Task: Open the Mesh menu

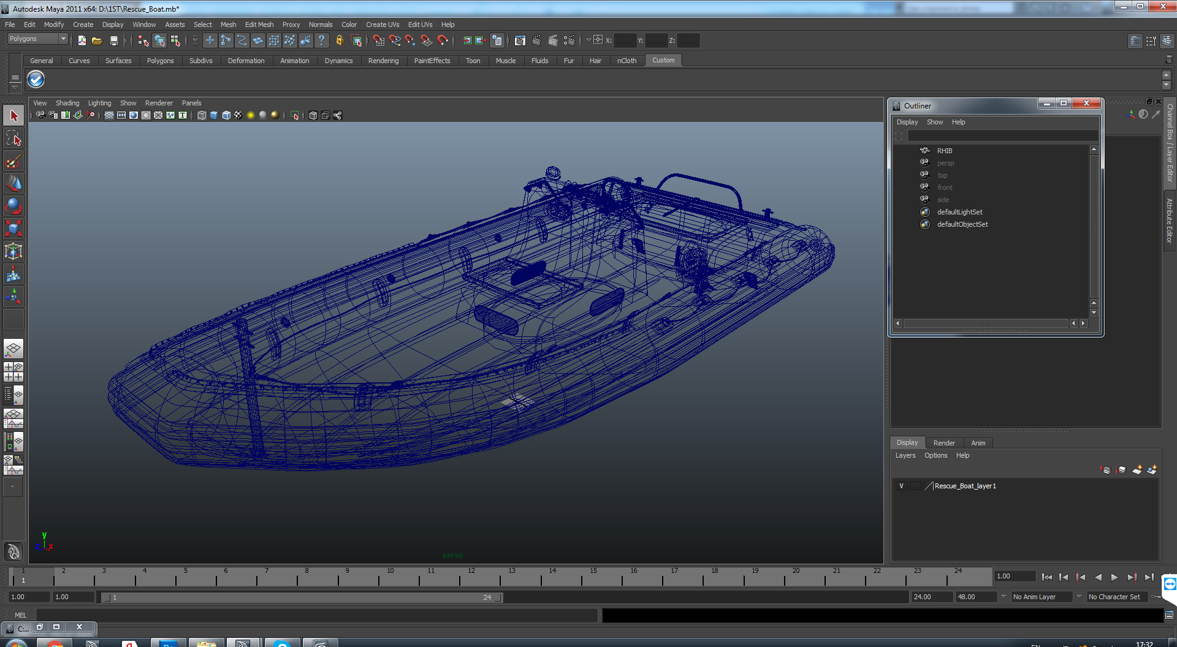Action: pyautogui.click(x=228, y=25)
